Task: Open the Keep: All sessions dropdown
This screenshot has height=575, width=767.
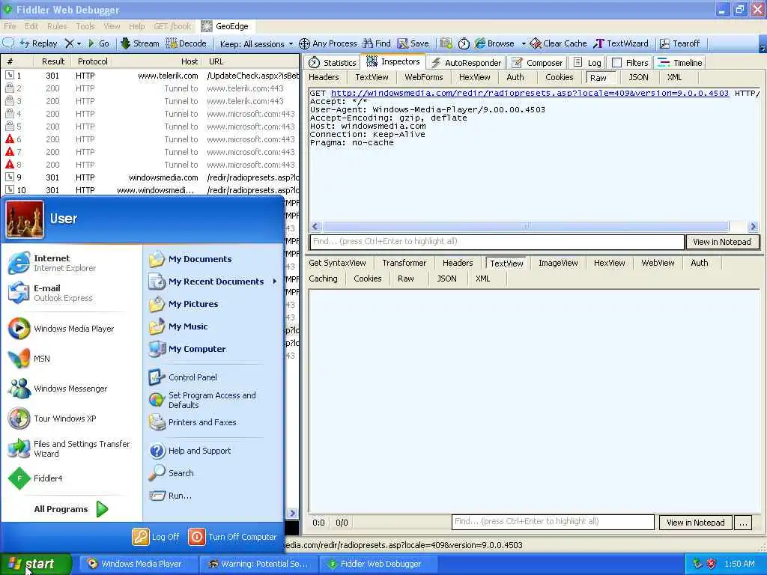Action: point(256,43)
